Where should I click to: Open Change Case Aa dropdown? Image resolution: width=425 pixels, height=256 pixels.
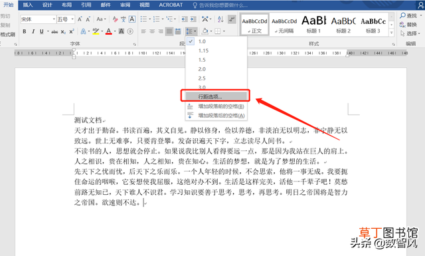101,19
